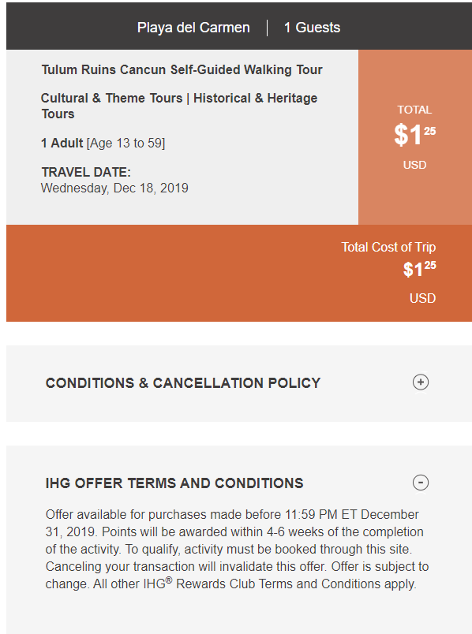This screenshot has height=634, width=472.
Task: Click the Travel Date label
Action: pyautogui.click(x=86, y=172)
